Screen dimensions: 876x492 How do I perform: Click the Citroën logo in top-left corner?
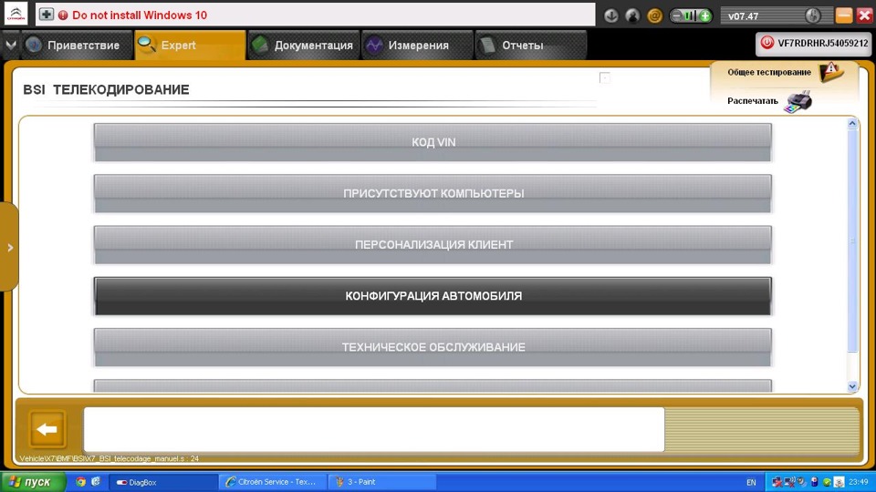pyautogui.click(x=16, y=15)
